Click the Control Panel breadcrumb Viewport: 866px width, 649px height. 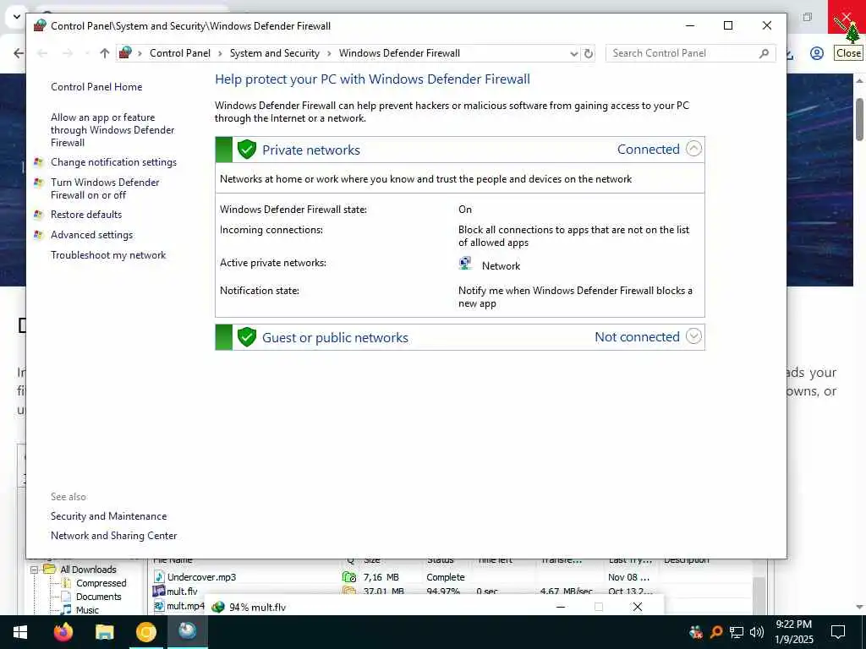pyautogui.click(x=180, y=53)
